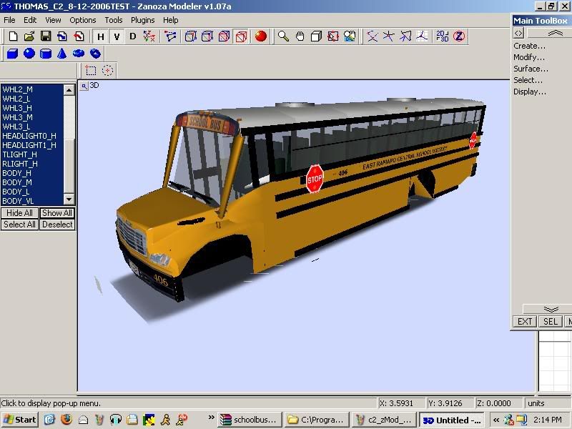572x429 pixels.
Task: Toggle the D depth constraint button
Action: 132,36
